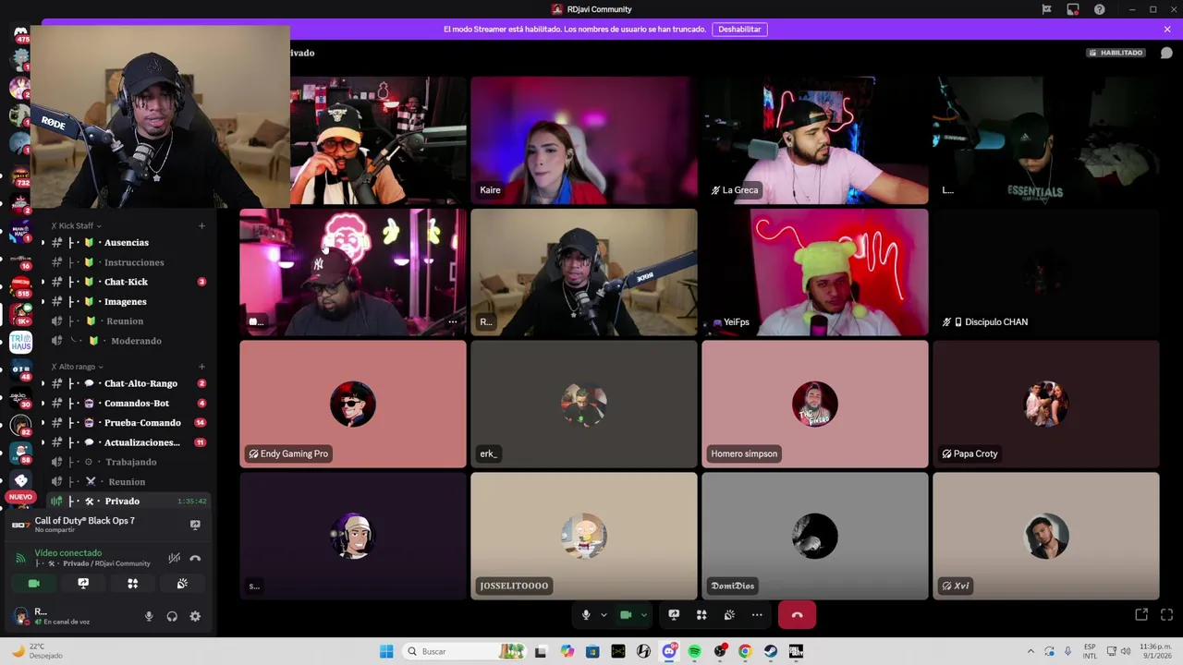This screenshot has width=1183, height=665.
Task: Open Steam from Windows taskbar
Action: pos(770,652)
